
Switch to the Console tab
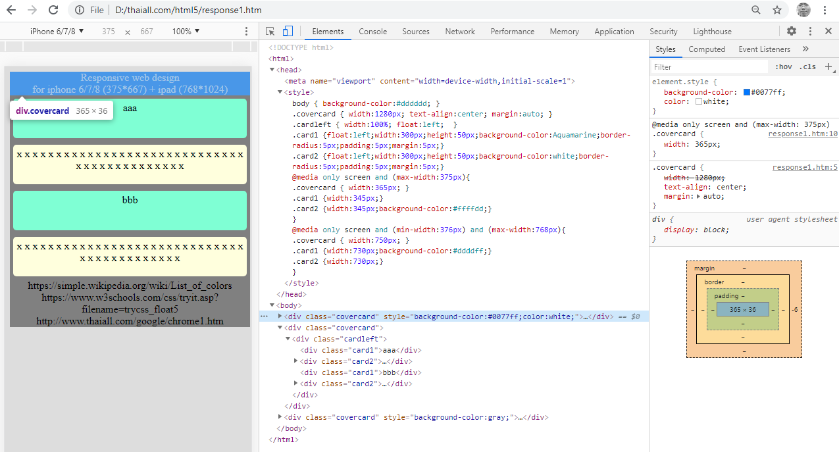pos(372,31)
